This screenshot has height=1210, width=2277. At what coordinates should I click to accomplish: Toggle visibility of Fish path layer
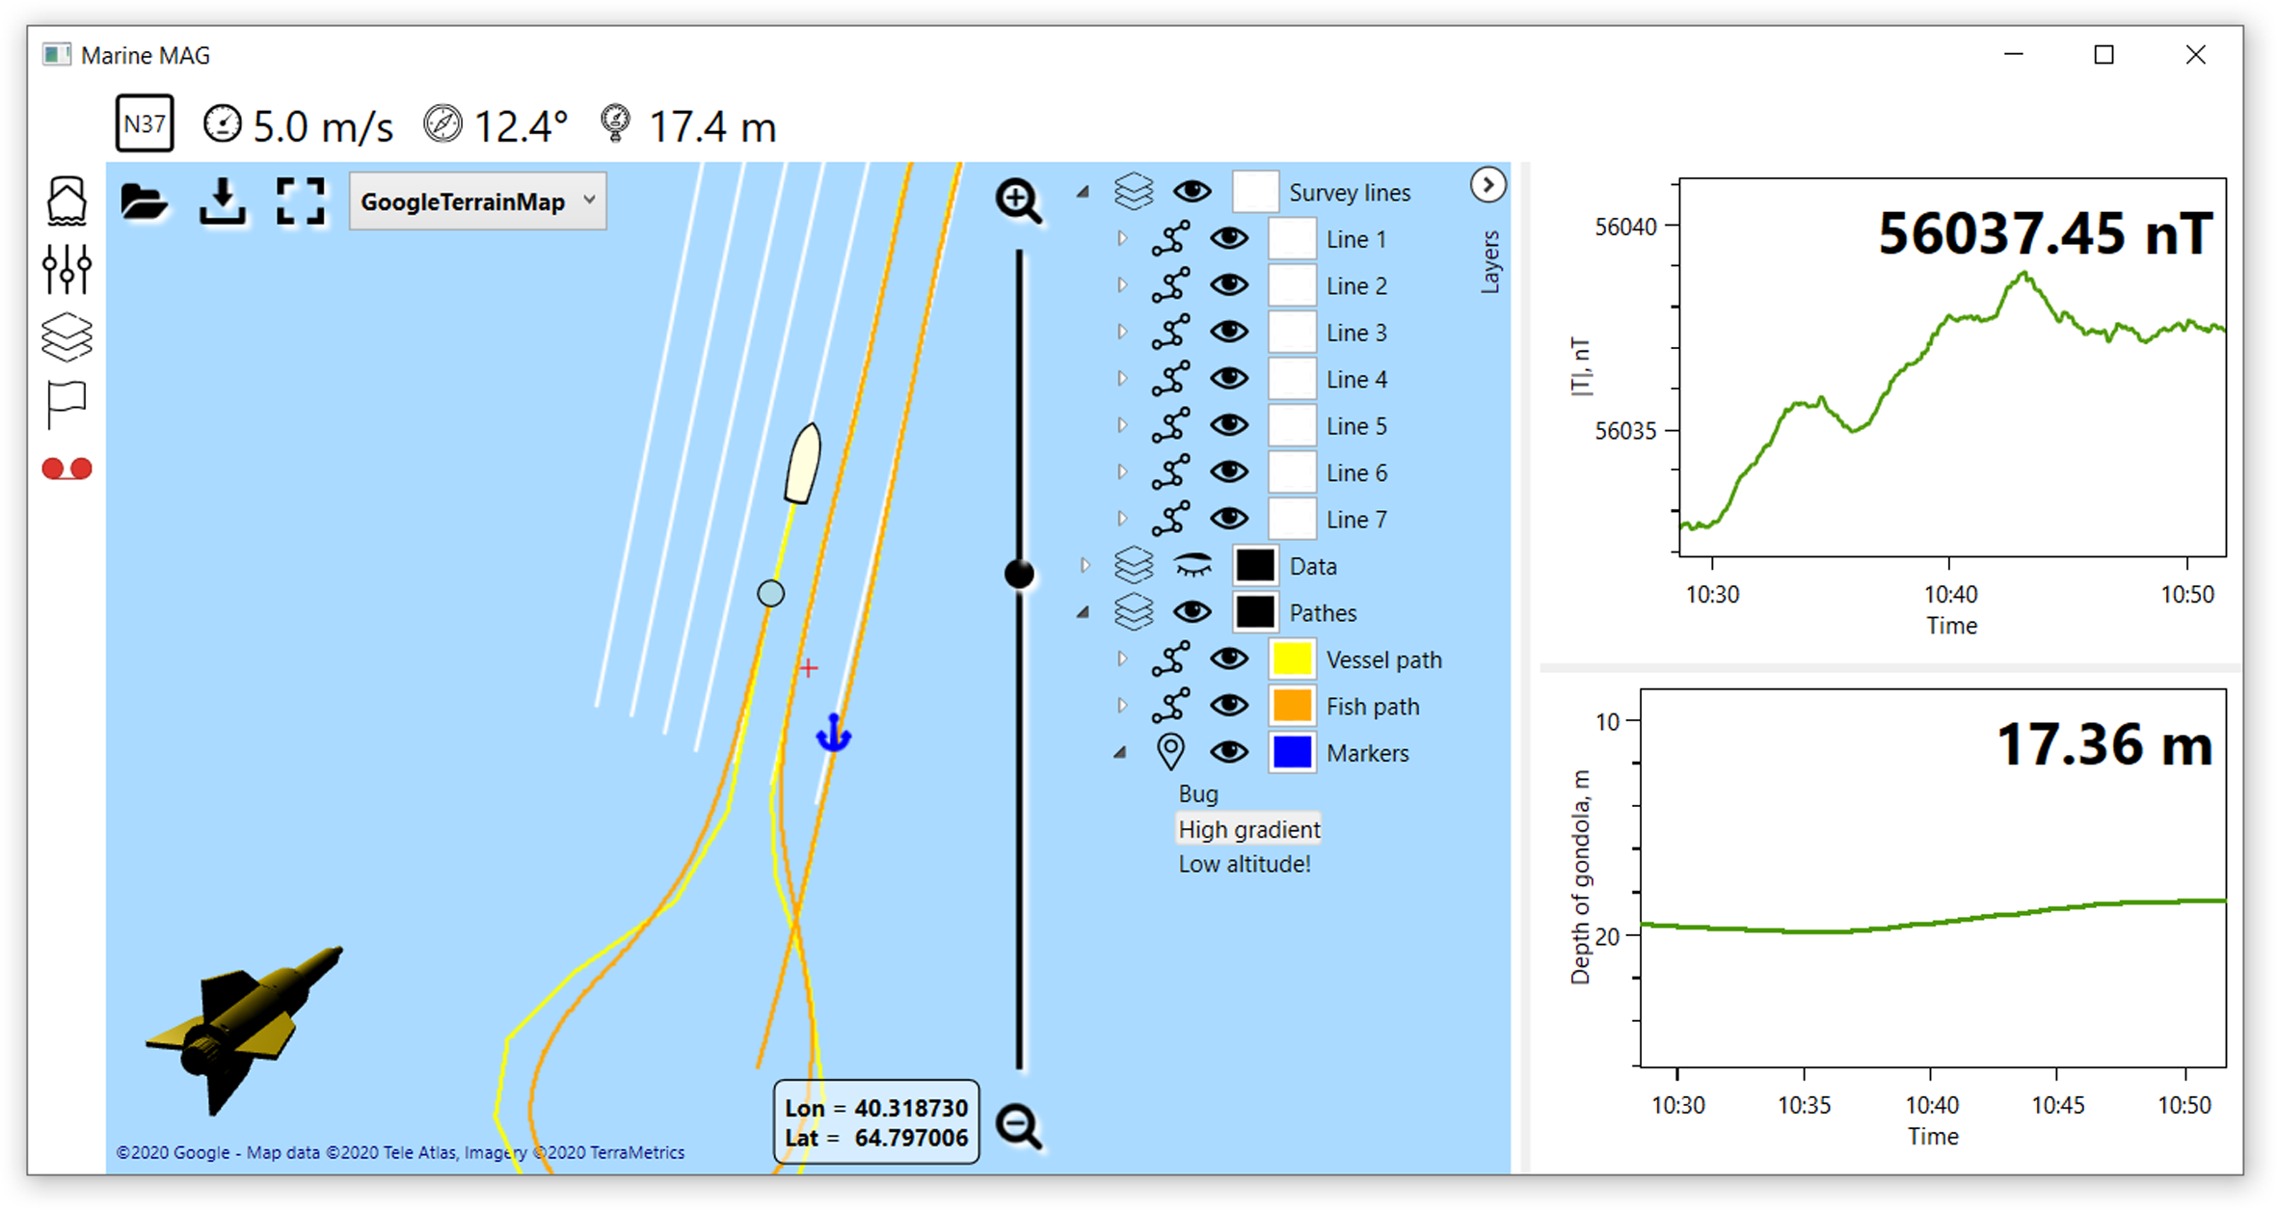click(x=1229, y=706)
